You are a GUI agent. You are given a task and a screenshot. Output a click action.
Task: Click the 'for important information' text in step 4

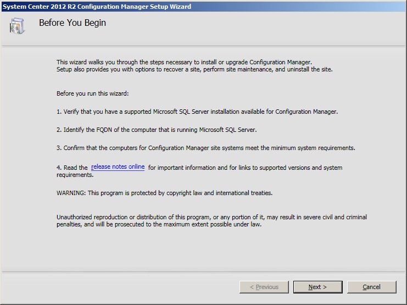point(244,168)
